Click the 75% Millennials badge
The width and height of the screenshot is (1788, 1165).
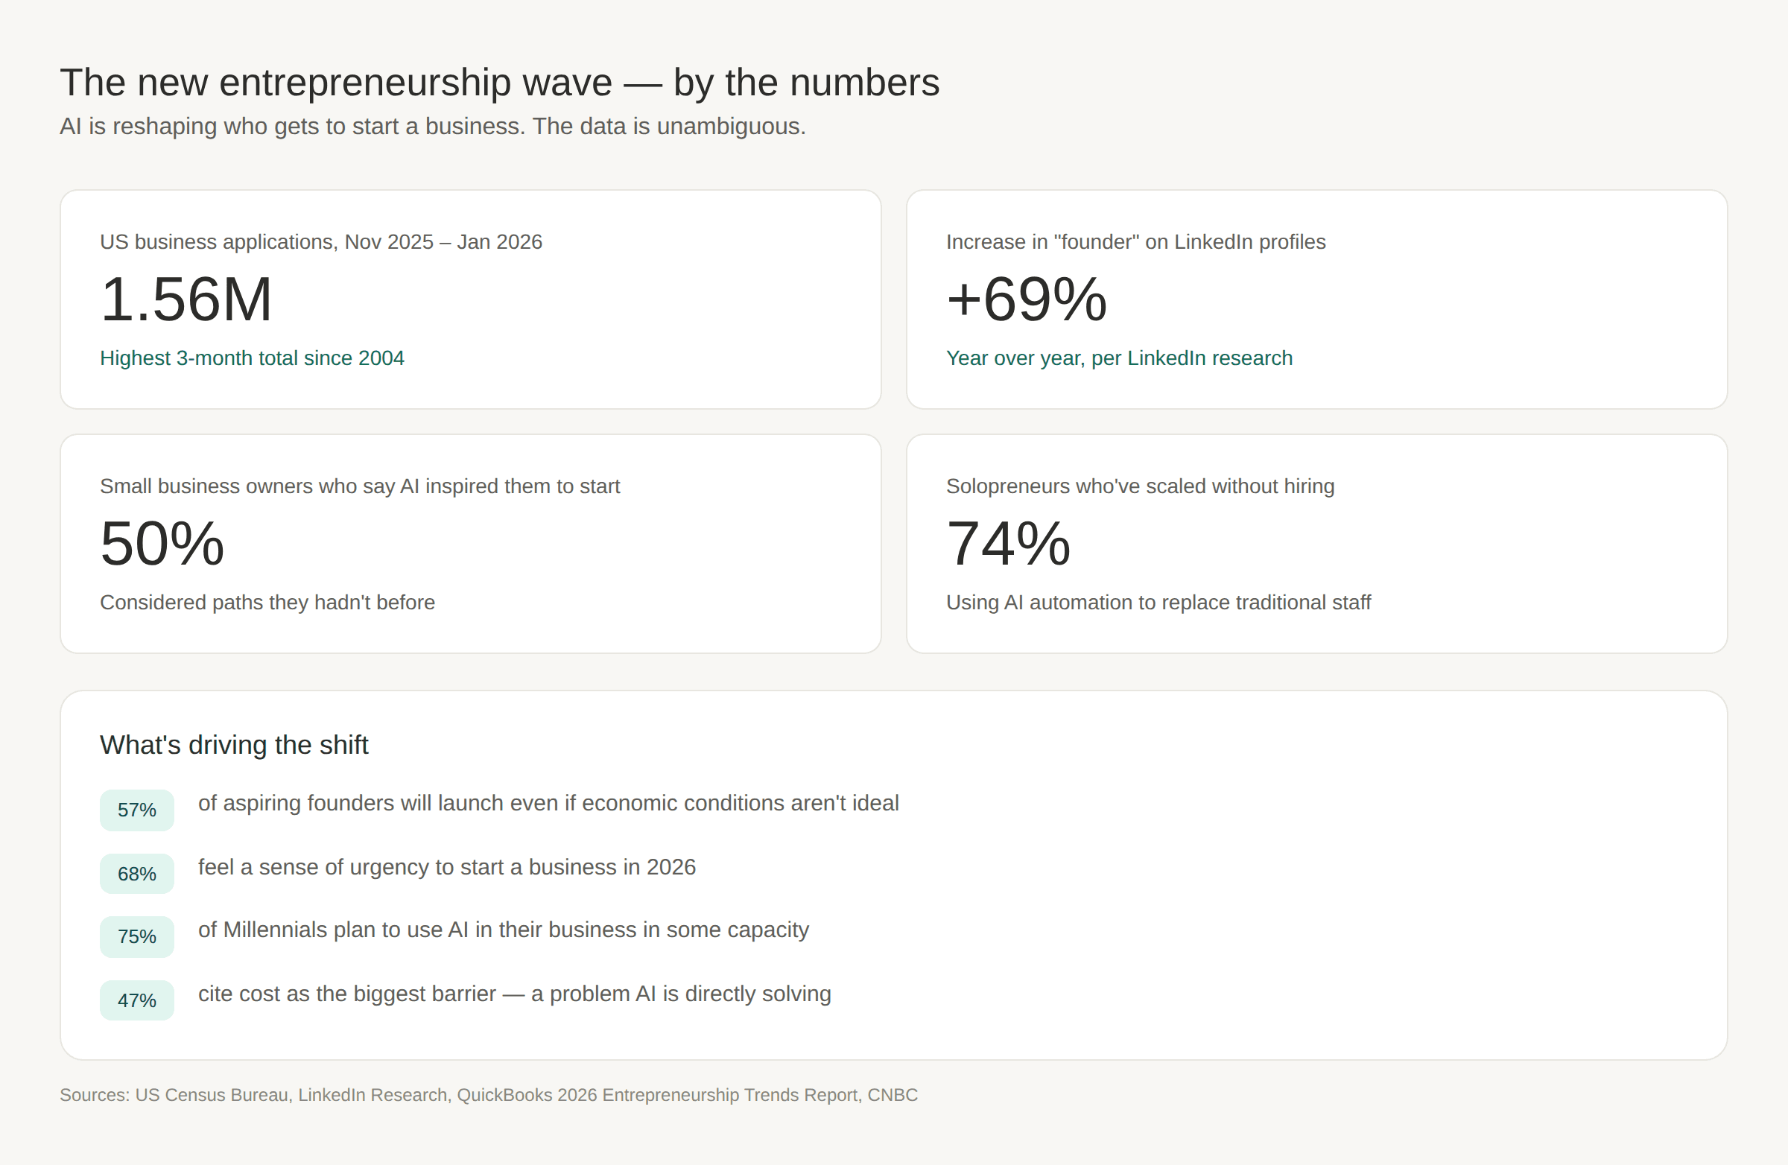point(137,936)
